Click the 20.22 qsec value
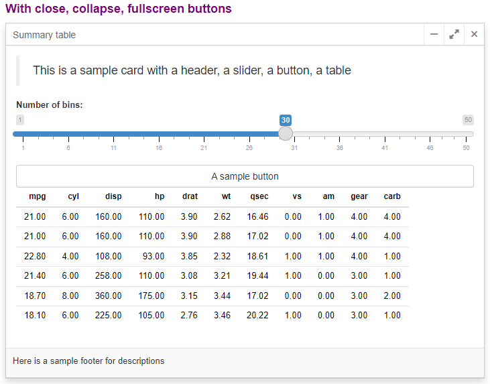This screenshot has height=384, width=490. coord(257,315)
